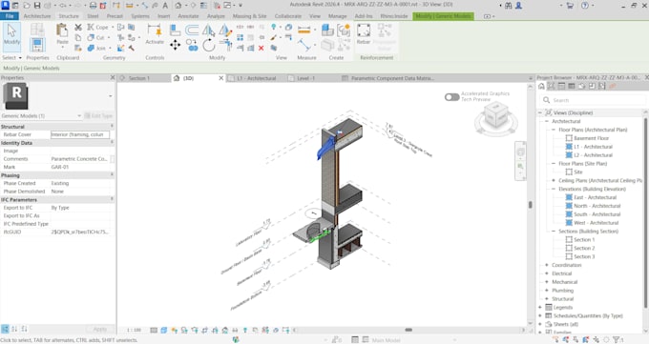This screenshot has height=344, width=649.
Task: Select South - Architectural elevation
Action: (x=597, y=214)
